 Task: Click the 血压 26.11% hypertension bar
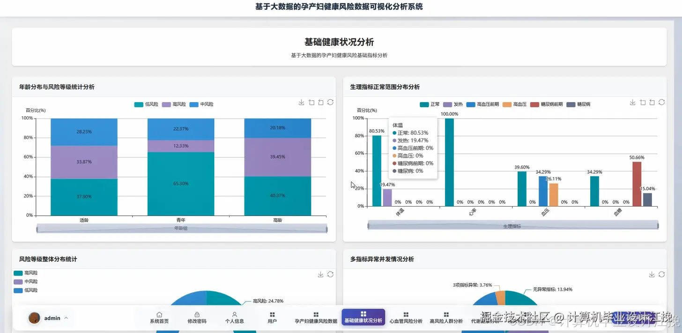pyautogui.click(x=554, y=194)
